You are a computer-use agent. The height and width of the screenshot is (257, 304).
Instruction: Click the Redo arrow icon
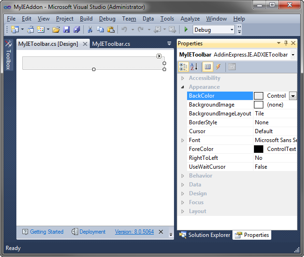(141, 29)
